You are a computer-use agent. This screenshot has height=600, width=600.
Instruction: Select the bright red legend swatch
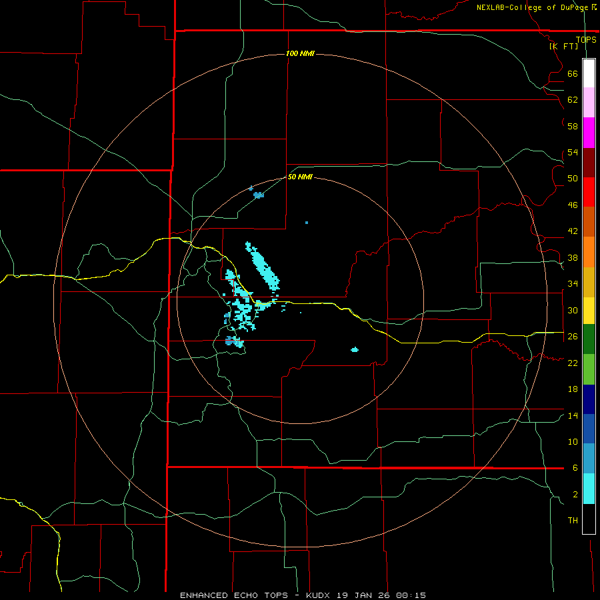pyautogui.click(x=589, y=192)
